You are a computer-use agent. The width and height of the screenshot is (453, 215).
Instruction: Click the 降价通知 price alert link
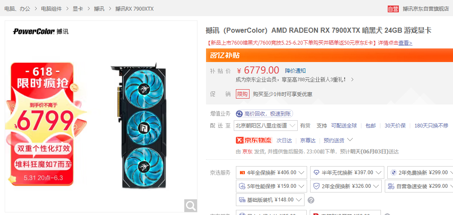295,71
